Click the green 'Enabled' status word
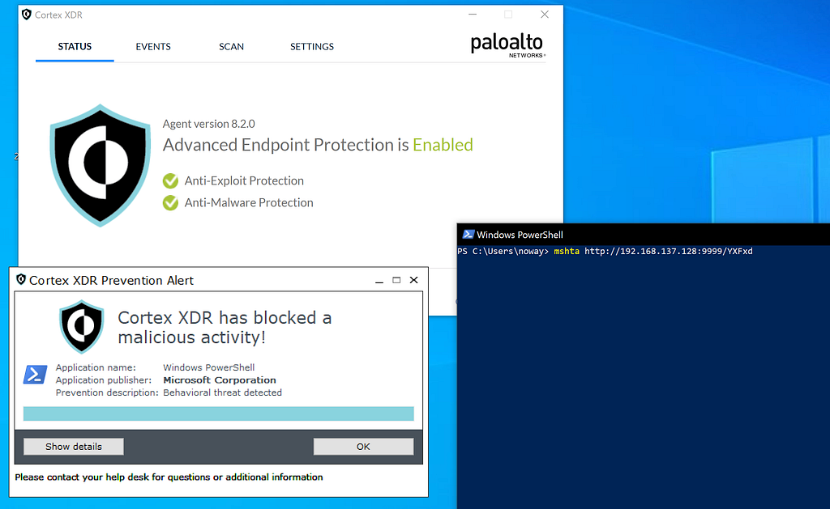This screenshot has width=830, height=509. (443, 145)
